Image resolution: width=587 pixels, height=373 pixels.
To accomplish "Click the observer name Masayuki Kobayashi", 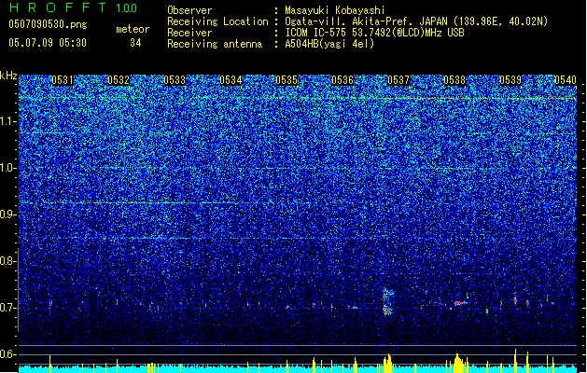I will [x=335, y=10].
